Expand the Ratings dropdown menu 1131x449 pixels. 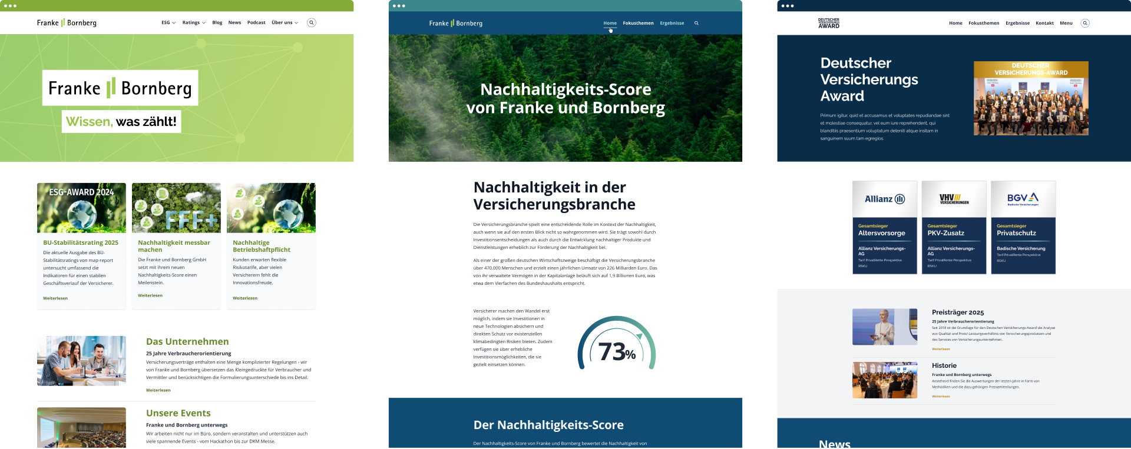(x=194, y=22)
